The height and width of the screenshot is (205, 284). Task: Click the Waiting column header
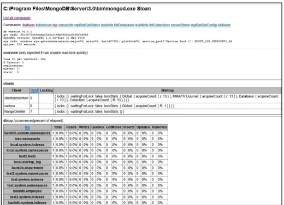pyautogui.click(x=168, y=90)
